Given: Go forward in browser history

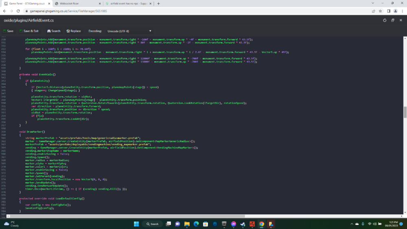Looking at the screenshot, I should point(11,11).
